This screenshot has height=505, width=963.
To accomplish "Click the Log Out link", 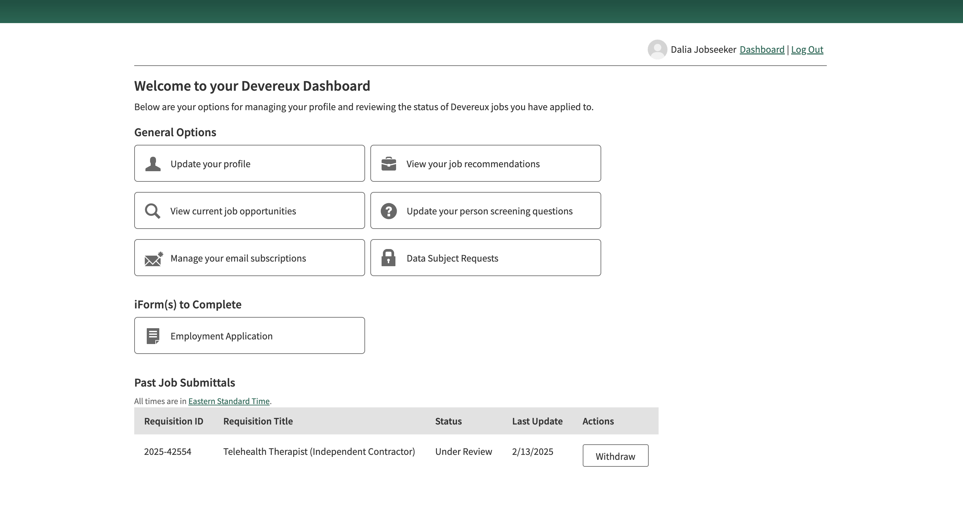I will point(807,49).
